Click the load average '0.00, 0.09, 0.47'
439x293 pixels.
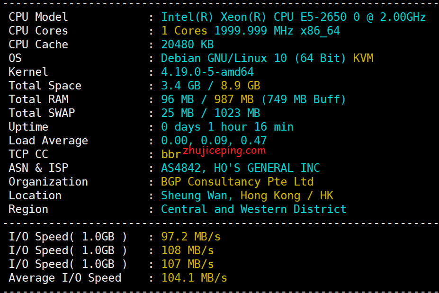[214, 141]
